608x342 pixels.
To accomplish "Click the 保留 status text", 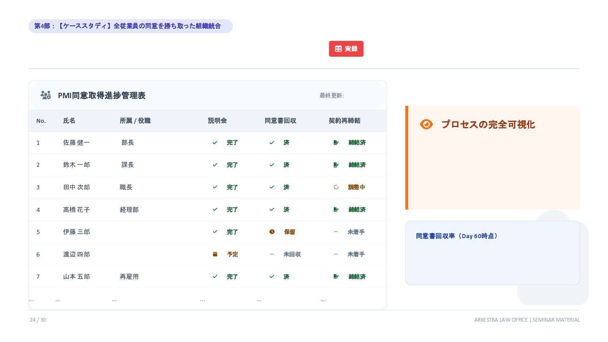I will 289,232.
